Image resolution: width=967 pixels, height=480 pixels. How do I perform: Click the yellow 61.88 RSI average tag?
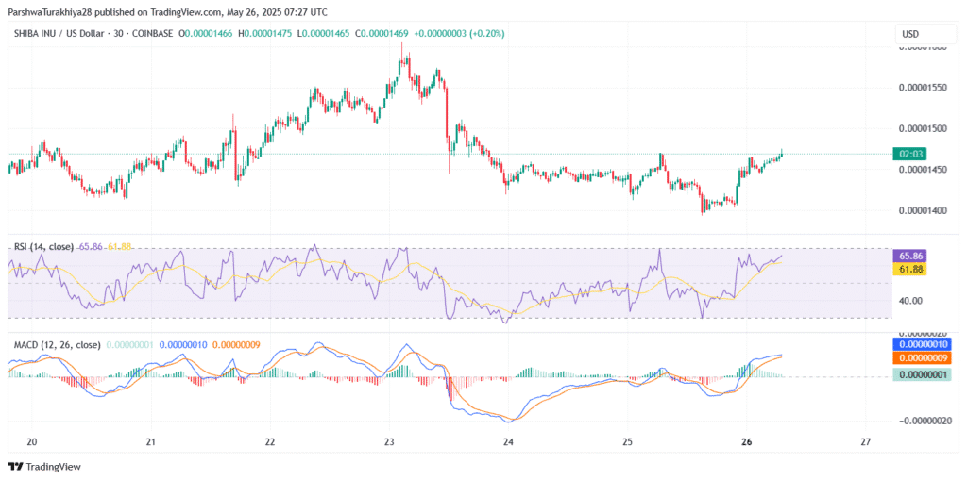click(908, 269)
